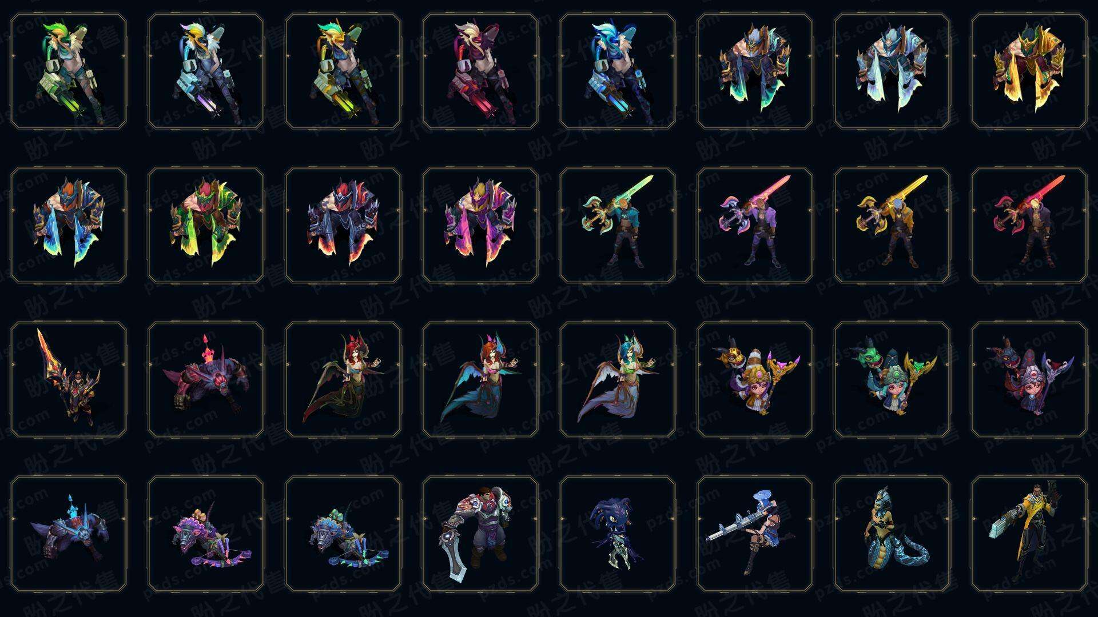Choose the crimson gunner chroma skin
The width and height of the screenshot is (1098, 617).
[x=480, y=71]
